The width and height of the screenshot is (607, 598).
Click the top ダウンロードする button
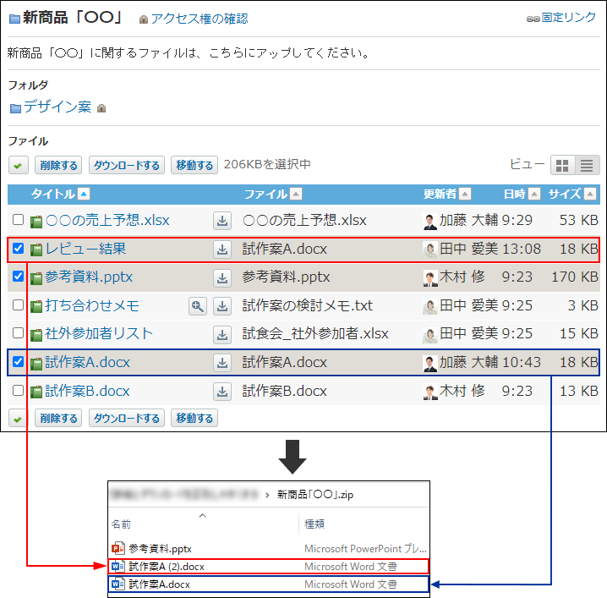pyautogui.click(x=126, y=166)
